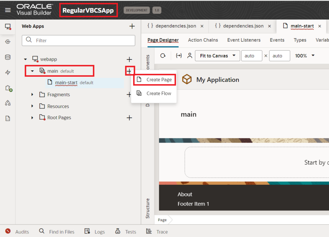Expand the Fragments folder
The image size is (329, 237).
(31, 94)
